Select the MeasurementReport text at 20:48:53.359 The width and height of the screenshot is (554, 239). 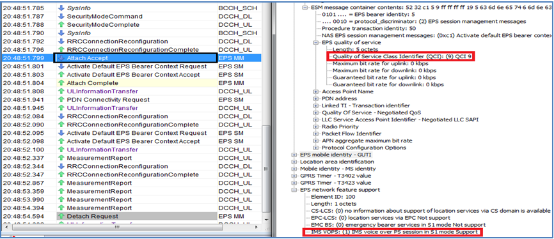[99, 191]
